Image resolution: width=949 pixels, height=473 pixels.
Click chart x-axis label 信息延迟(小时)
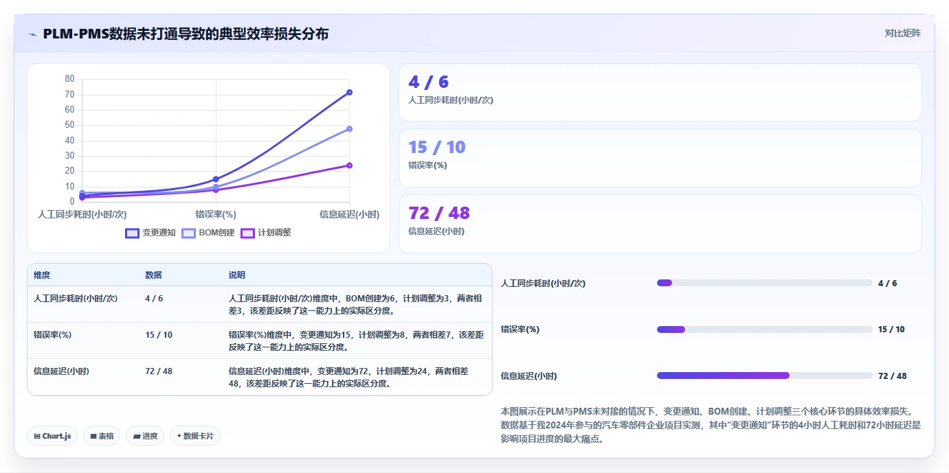click(349, 215)
